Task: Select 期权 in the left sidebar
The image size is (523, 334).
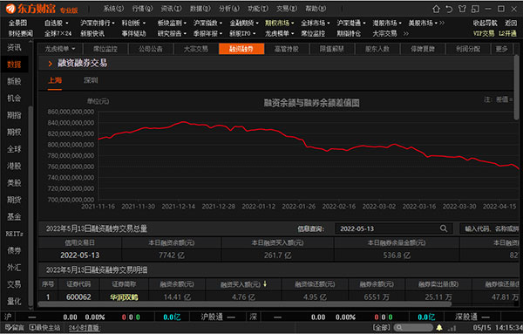Action: (x=14, y=133)
